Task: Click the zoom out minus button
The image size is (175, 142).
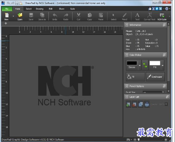Action: click(135, 140)
